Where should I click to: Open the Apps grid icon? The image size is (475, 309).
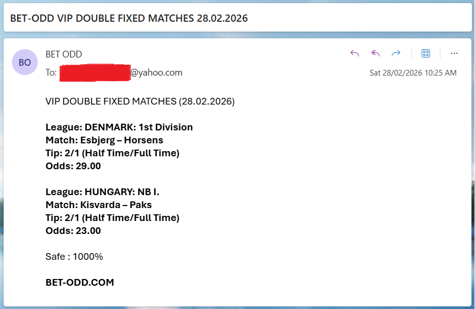pyautogui.click(x=426, y=53)
